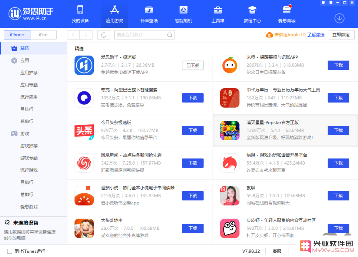Screen dimensions: 358x257
Task: Open 游戏推荐 in the sidebar
Action: point(29,146)
